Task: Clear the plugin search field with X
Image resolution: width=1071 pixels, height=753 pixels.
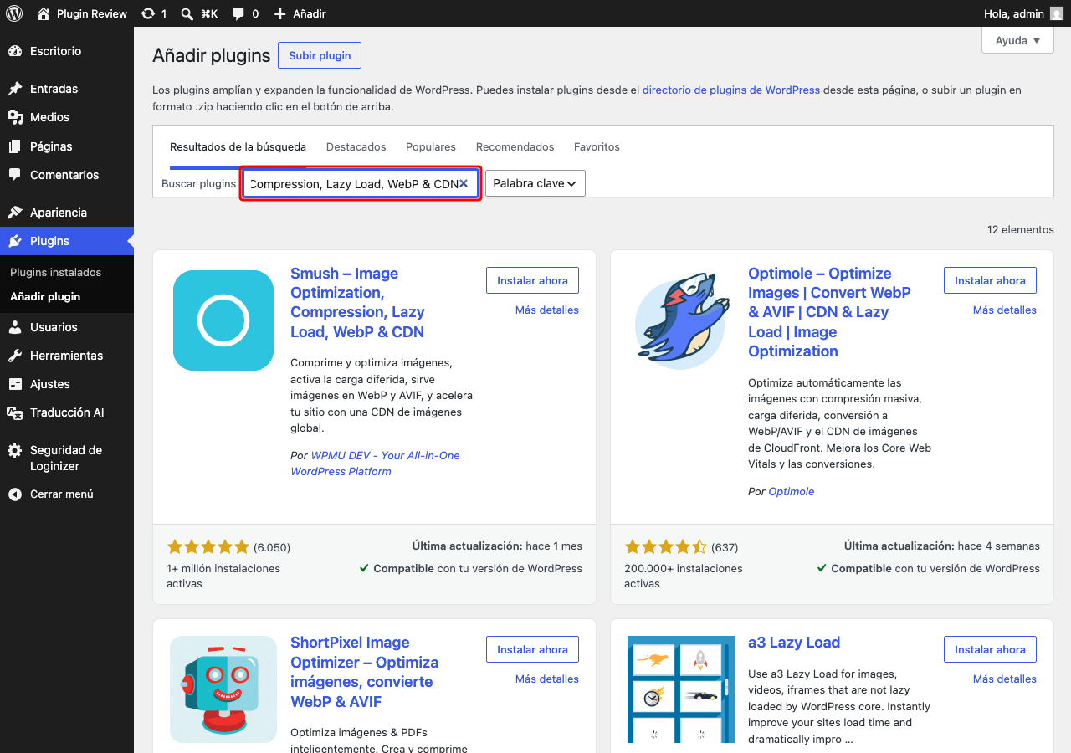Action: tap(464, 183)
